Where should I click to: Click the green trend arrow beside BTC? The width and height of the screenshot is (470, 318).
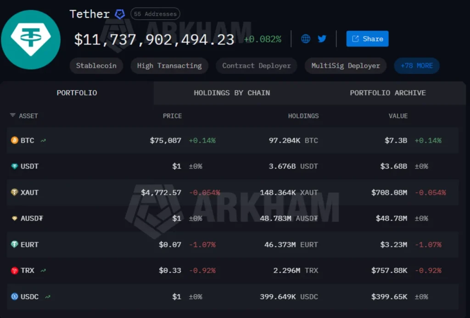tap(42, 139)
